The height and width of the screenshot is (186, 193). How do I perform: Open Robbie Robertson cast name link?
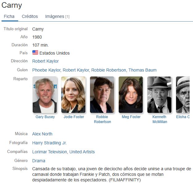[x=102, y=119]
